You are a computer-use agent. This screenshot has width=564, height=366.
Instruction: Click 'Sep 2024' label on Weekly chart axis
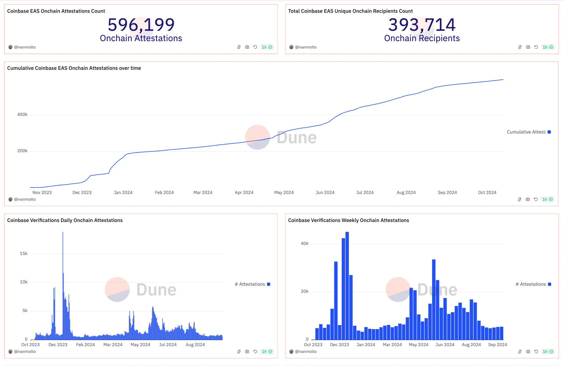[498, 345]
